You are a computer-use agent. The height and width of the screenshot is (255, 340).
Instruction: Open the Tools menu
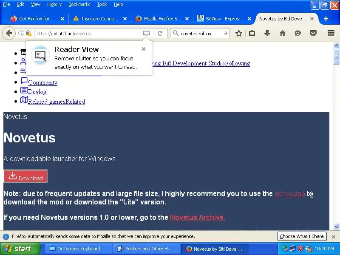pyautogui.click(x=102, y=4)
